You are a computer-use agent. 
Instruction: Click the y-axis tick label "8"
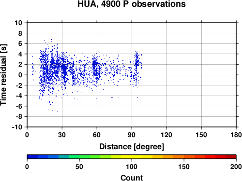tap(20, 33)
